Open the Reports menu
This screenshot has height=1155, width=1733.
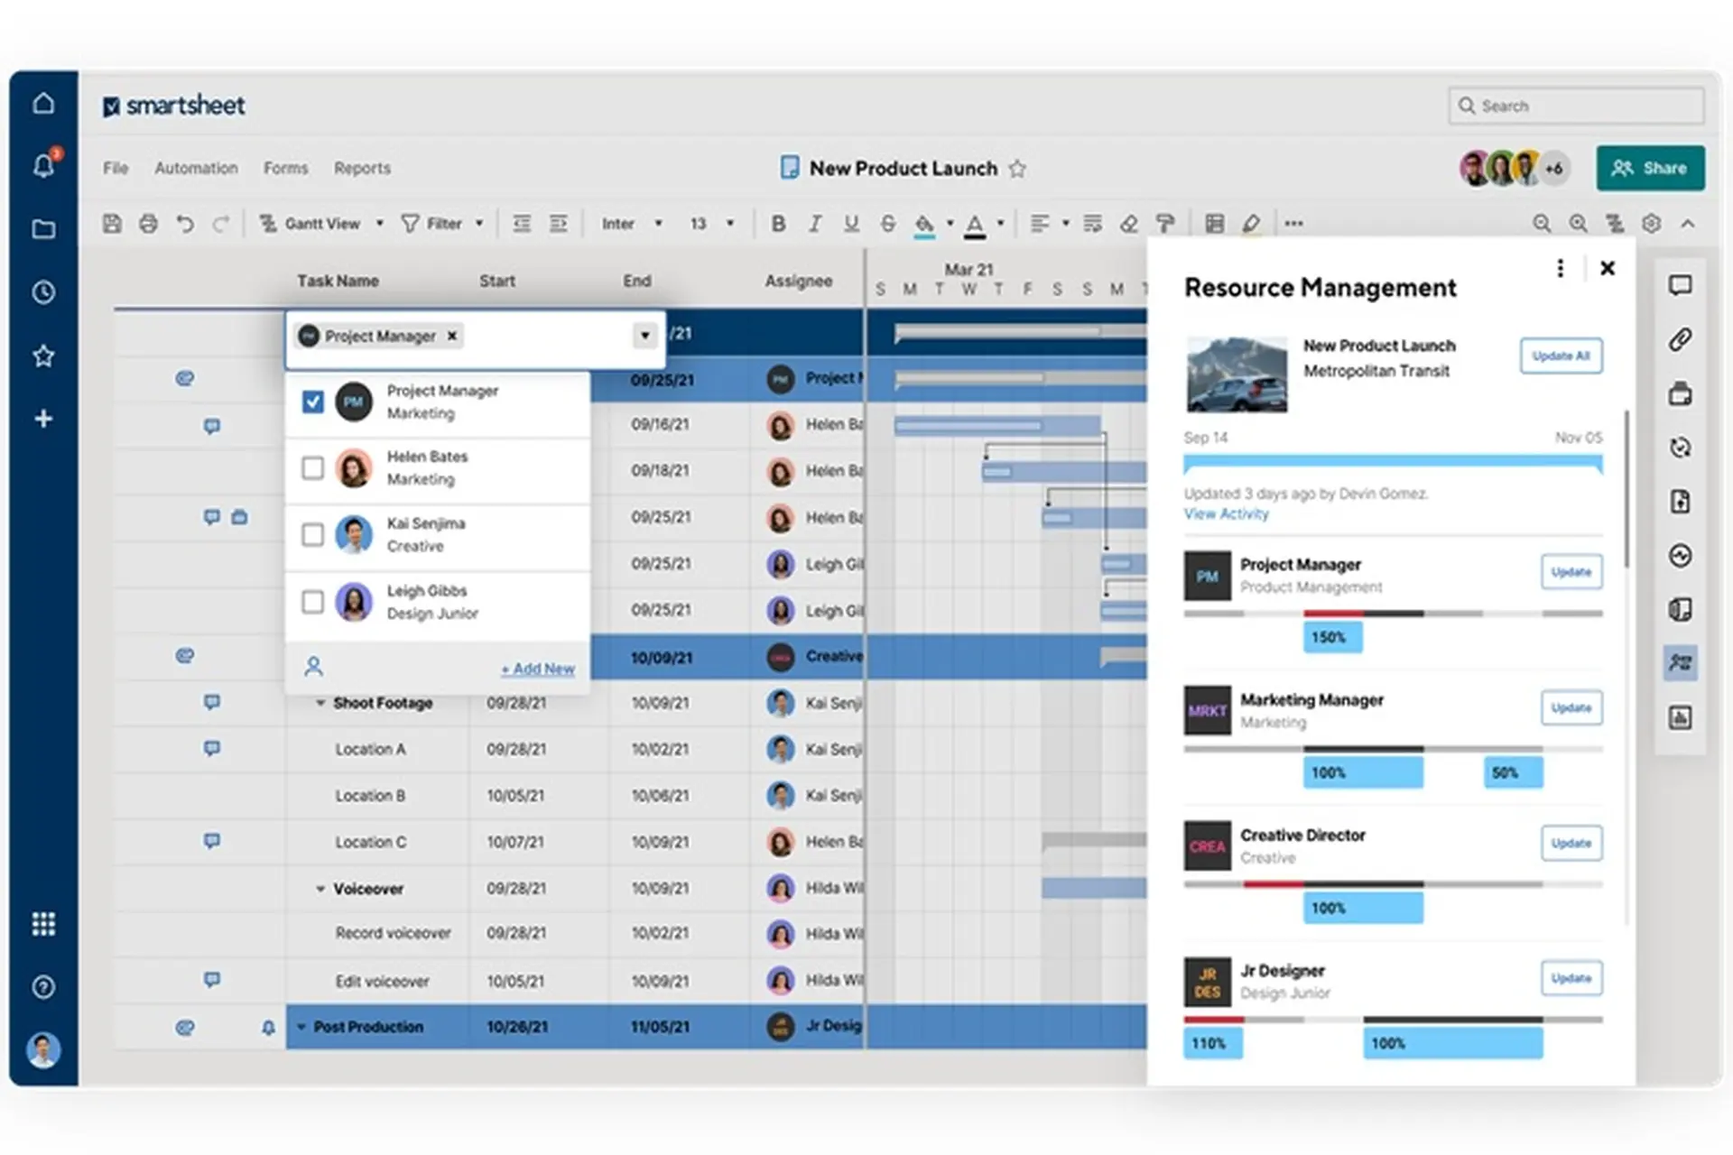(362, 168)
